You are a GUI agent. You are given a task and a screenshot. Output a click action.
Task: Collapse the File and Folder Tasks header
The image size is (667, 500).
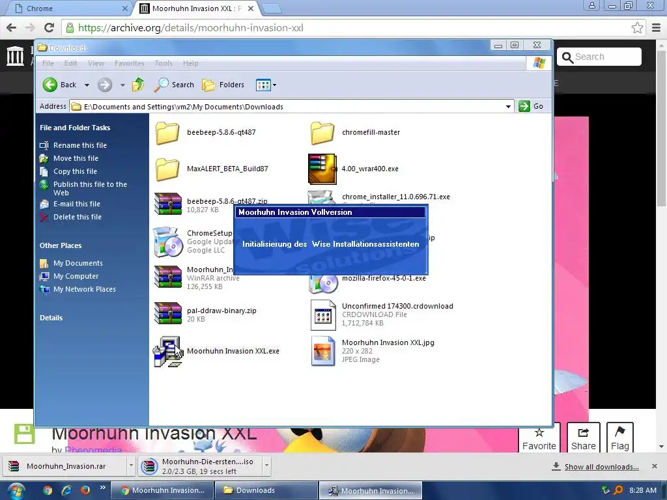point(75,128)
